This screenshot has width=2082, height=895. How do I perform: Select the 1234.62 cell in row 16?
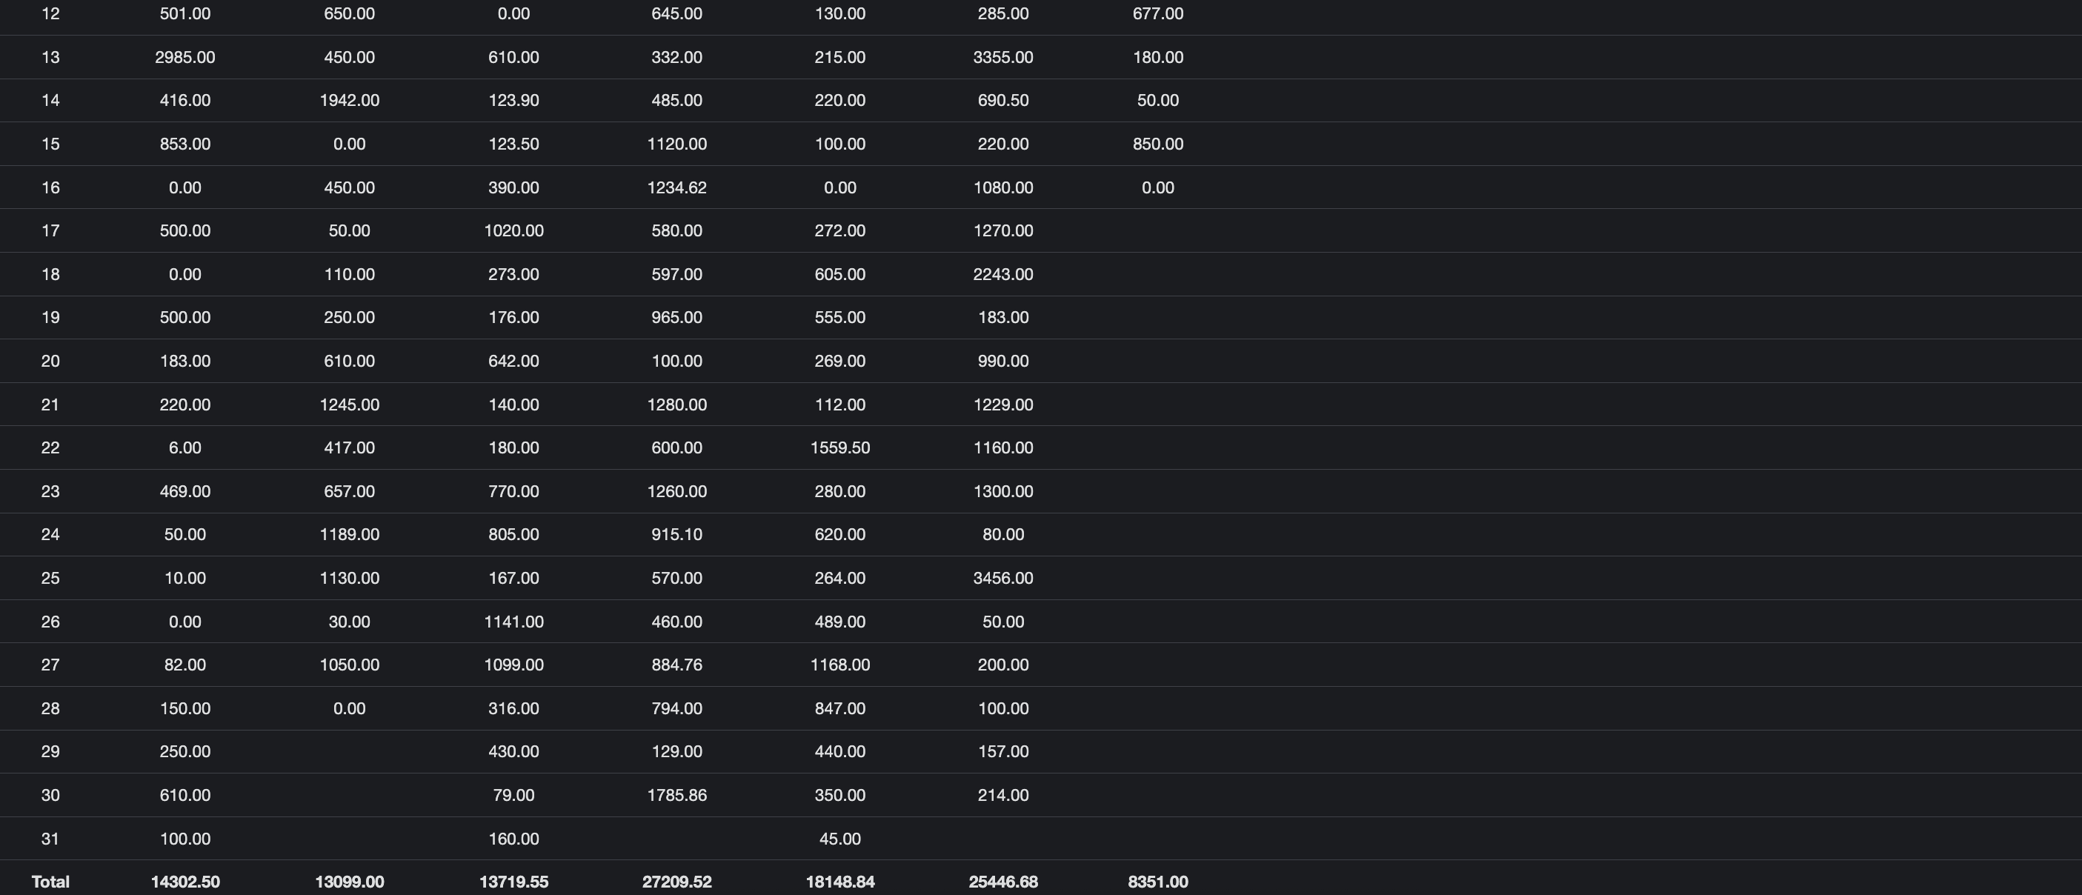pos(676,187)
